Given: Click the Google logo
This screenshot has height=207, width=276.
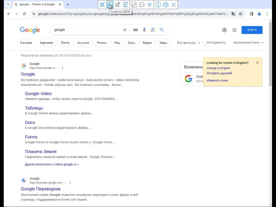Looking at the screenshot, I should pyautogui.click(x=30, y=30).
